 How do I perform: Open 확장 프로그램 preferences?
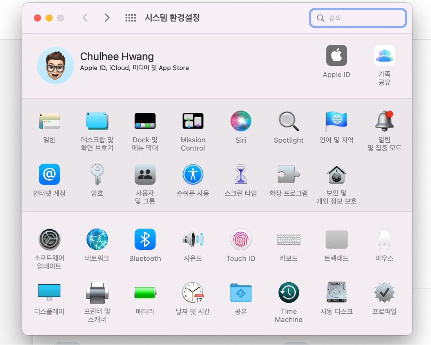288,174
